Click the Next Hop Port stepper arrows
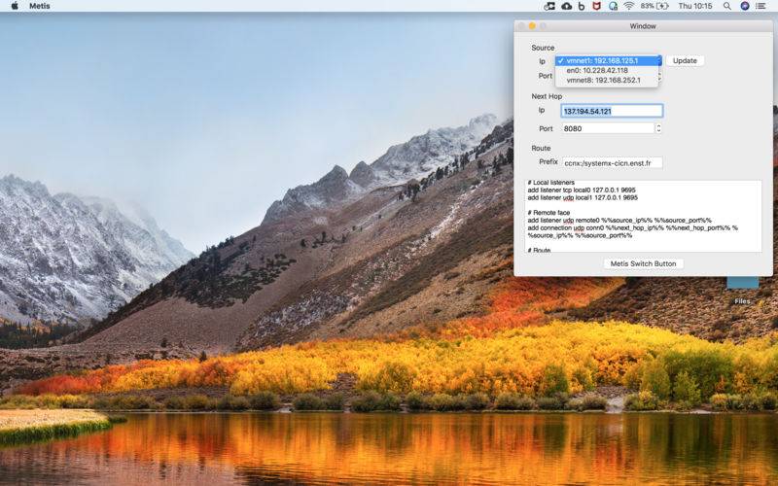 658,128
